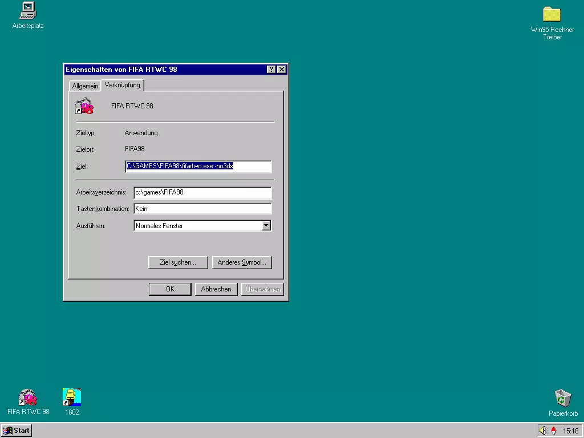The image size is (584, 438).
Task: Open the Start menu
Action: tap(17, 431)
